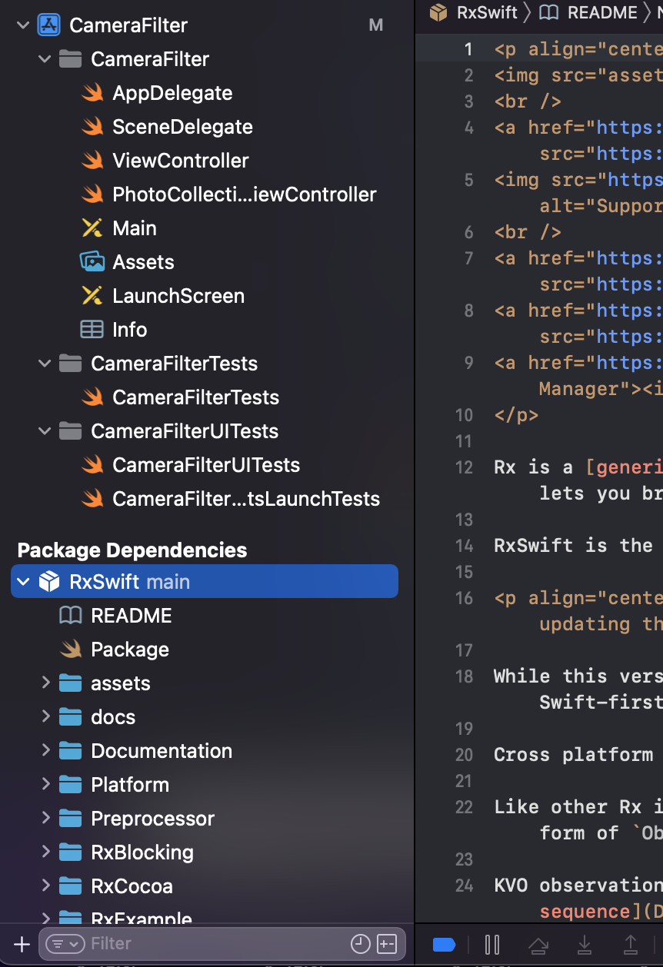Collapse the CameraFilter project root
Viewport: 663px width, 967px height.
click(x=23, y=25)
